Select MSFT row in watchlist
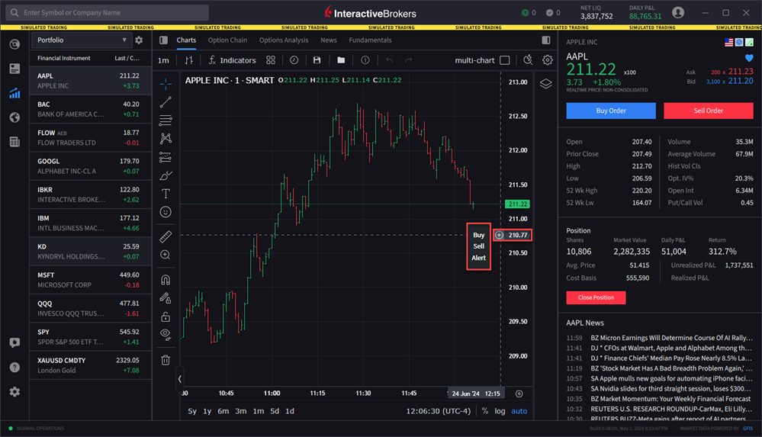The image size is (762, 437). 91,280
